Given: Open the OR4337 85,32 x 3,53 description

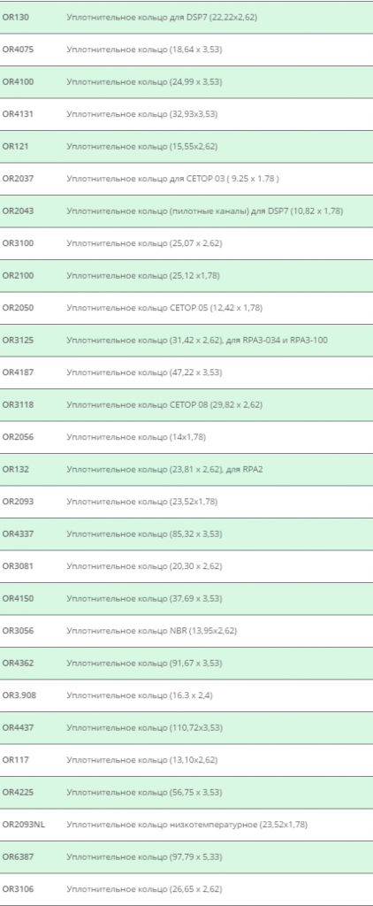Looking at the screenshot, I should (x=144, y=534).
